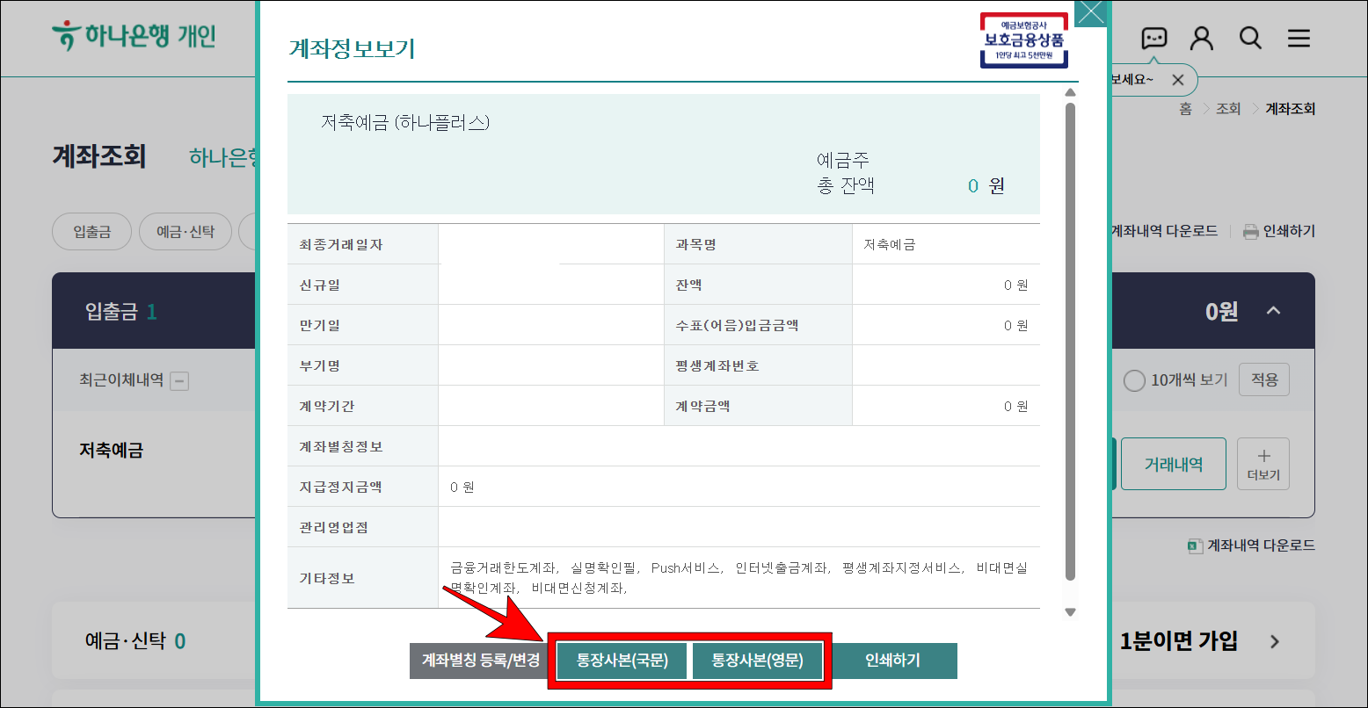Click the 통장사본(영문) button
The height and width of the screenshot is (708, 1368).
point(759,661)
